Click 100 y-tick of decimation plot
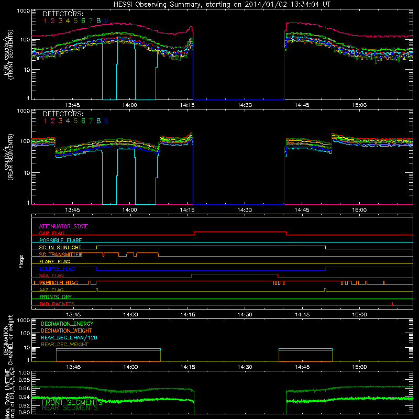Image resolution: width=419 pixels, height=419 pixels. click(25, 333)
